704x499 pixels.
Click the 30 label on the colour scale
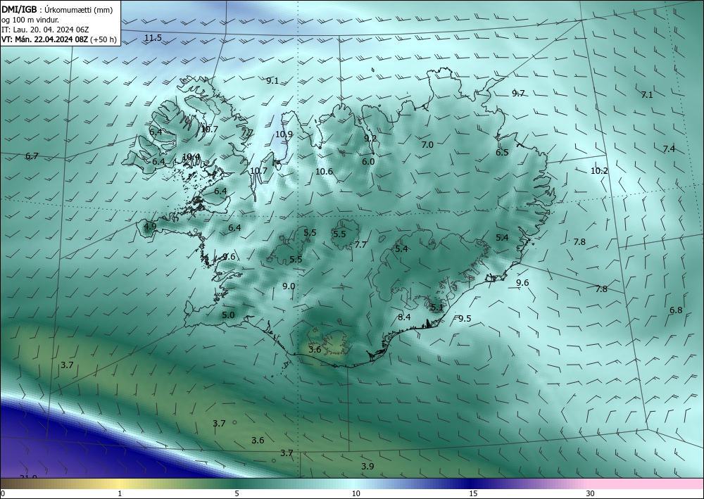point(590,493)
